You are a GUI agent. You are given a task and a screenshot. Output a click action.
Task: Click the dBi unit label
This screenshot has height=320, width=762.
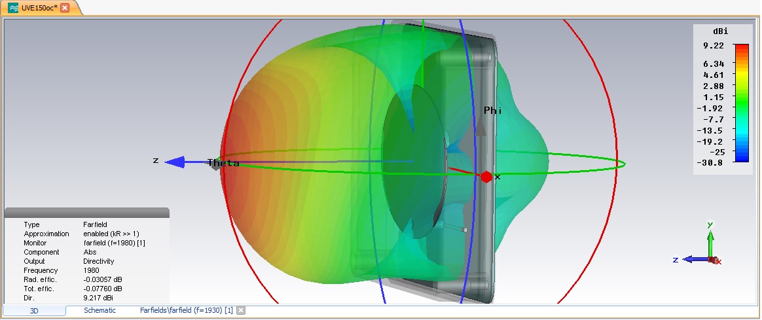(720, 31)
